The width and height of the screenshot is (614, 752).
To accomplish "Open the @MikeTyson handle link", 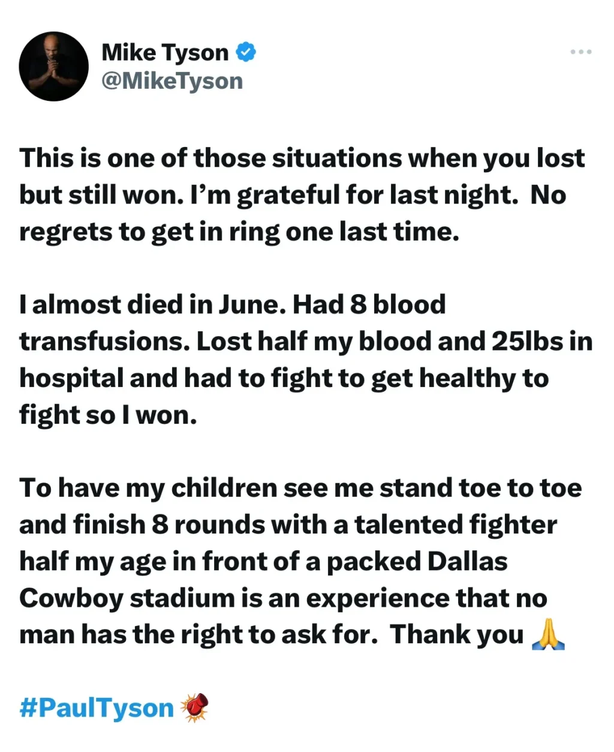I will 172,81.
